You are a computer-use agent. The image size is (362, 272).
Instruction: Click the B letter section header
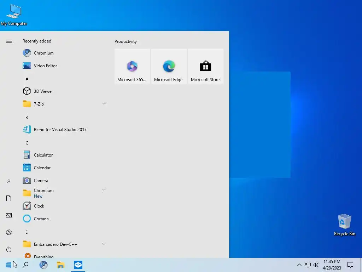[27, 118]
